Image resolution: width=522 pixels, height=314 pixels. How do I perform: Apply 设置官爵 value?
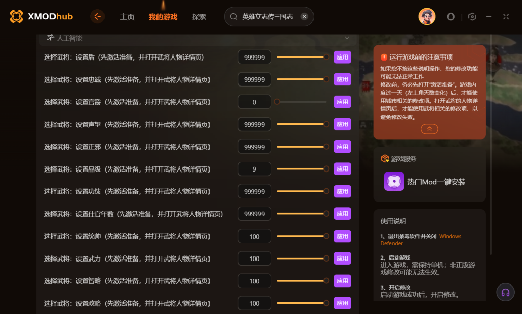342,102
